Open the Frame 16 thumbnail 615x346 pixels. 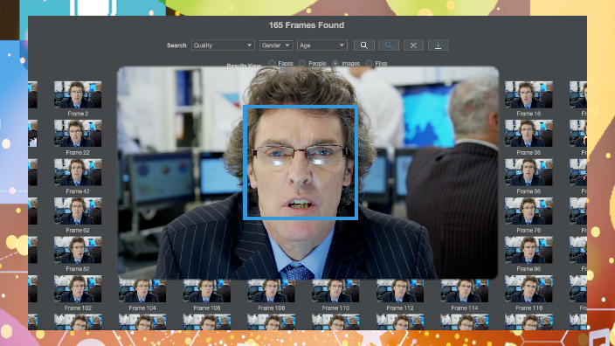529,94
